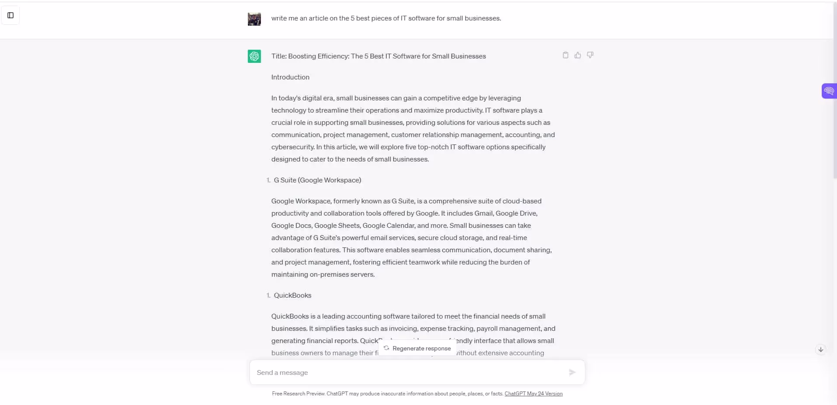Screen dimensions: 837x405
Task: Click the user's prompt about IT software
Action: tap(386, 18)
